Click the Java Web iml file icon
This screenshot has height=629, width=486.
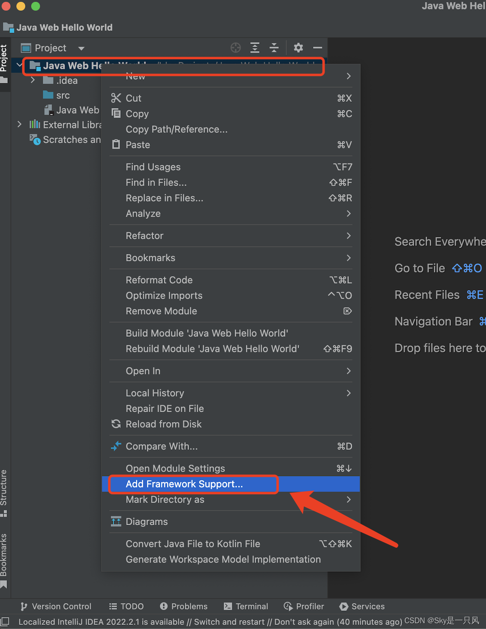(49, 110)
